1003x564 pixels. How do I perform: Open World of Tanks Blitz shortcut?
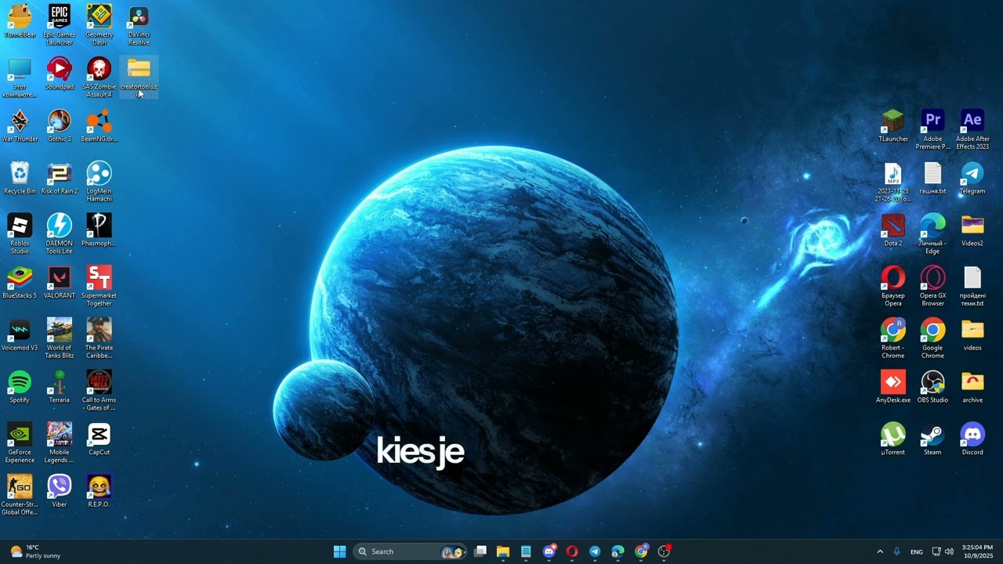click(x=60, y=338)
